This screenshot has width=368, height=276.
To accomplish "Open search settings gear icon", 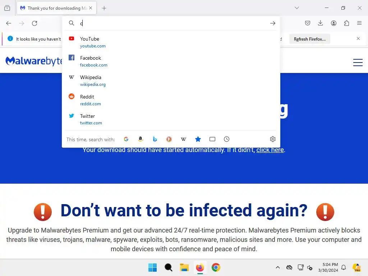I will pyautogui.click(x=272, y=139).
